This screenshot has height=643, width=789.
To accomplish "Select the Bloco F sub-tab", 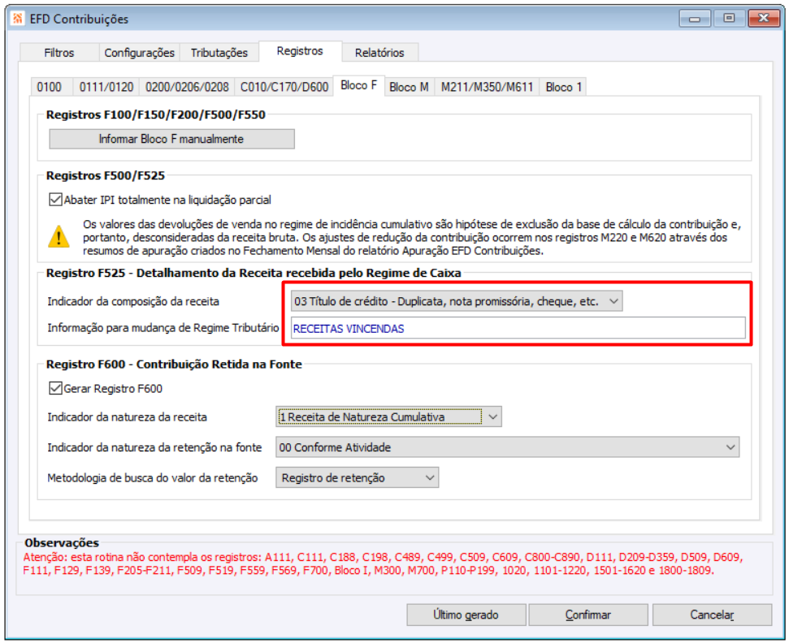I will pyautogui.click(x=359, y=85).
